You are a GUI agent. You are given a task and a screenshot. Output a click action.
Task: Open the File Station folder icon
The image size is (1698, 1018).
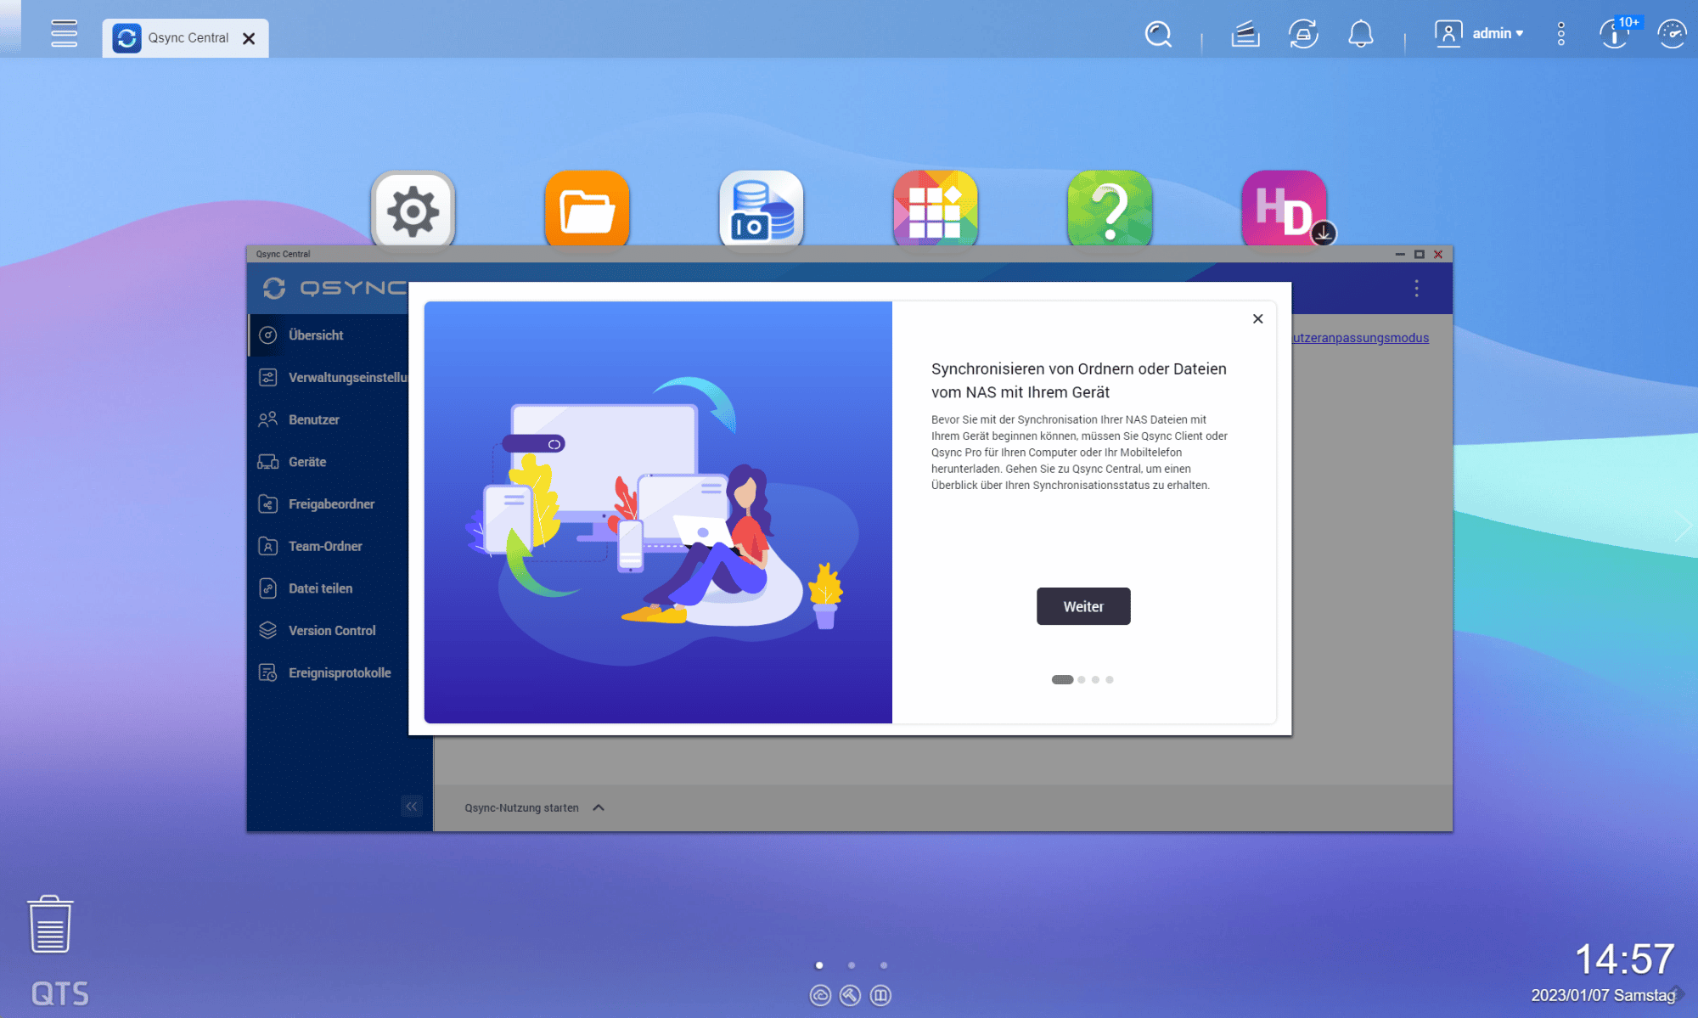coord(587,210)
